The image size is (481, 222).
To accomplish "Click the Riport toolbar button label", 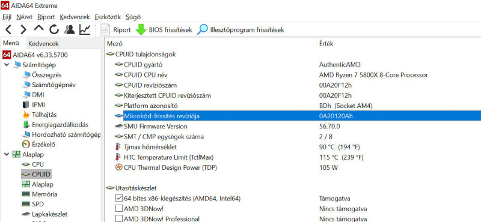I will tap(122, 30).
